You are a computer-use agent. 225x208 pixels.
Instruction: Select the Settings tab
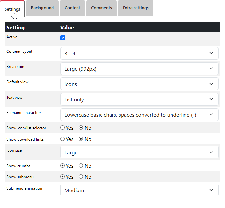[x=12, y=9]
